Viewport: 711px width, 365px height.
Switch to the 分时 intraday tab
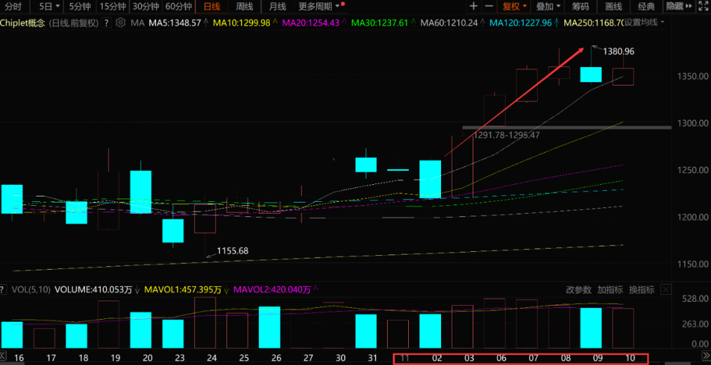click(13, 7)
